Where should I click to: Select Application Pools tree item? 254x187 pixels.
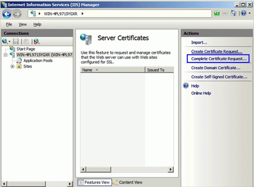pyautogui.click(x=38, y=61)
